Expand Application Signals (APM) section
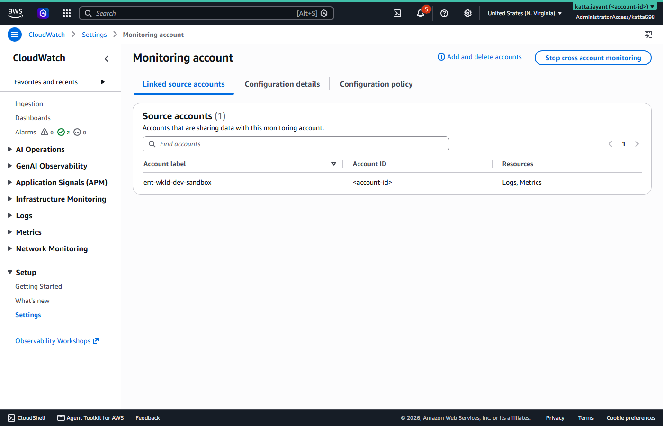Viewport: 663px width, 426px height. [10, 182]
